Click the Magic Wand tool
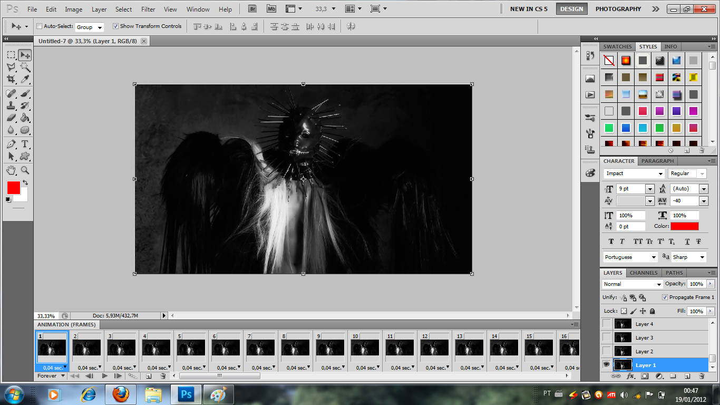720x405 pixels. point(25,67)
